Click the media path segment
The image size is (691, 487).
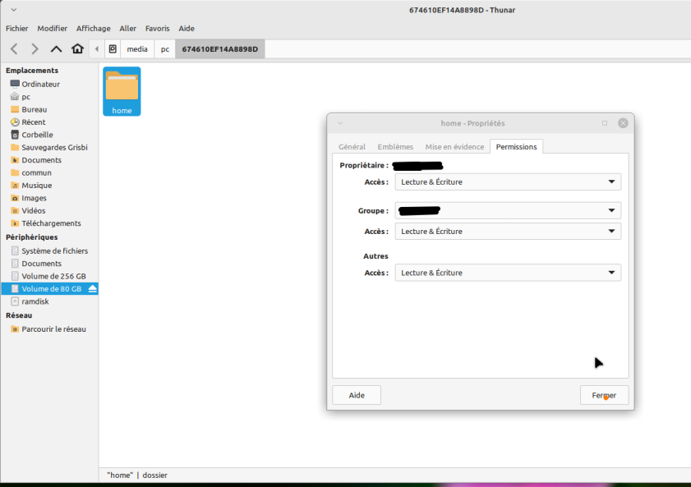137,49
